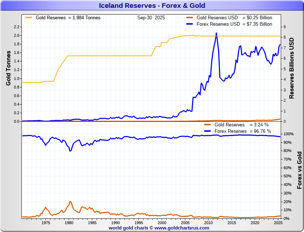Image resolution: width=304 pixels, height=232 pixels.
Task: Click the 1.0 tick on Gold Tonnes axis
Action: [16, 79]
